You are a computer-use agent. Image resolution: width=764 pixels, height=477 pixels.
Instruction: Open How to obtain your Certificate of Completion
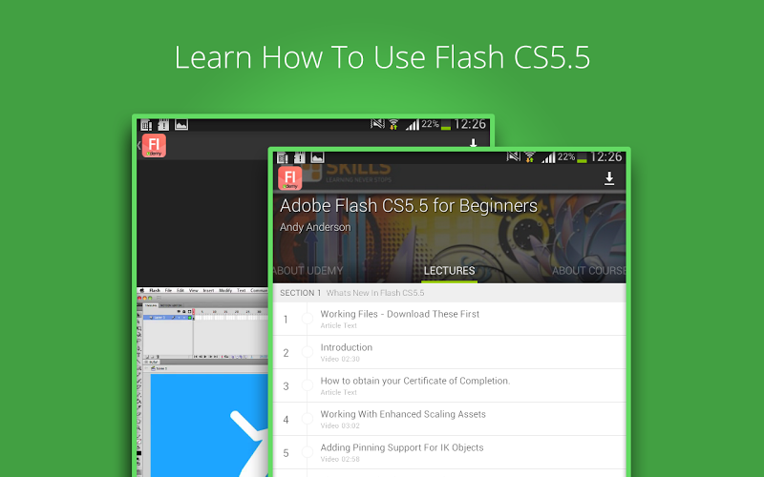pyautogui.click(x=449, y=386)
